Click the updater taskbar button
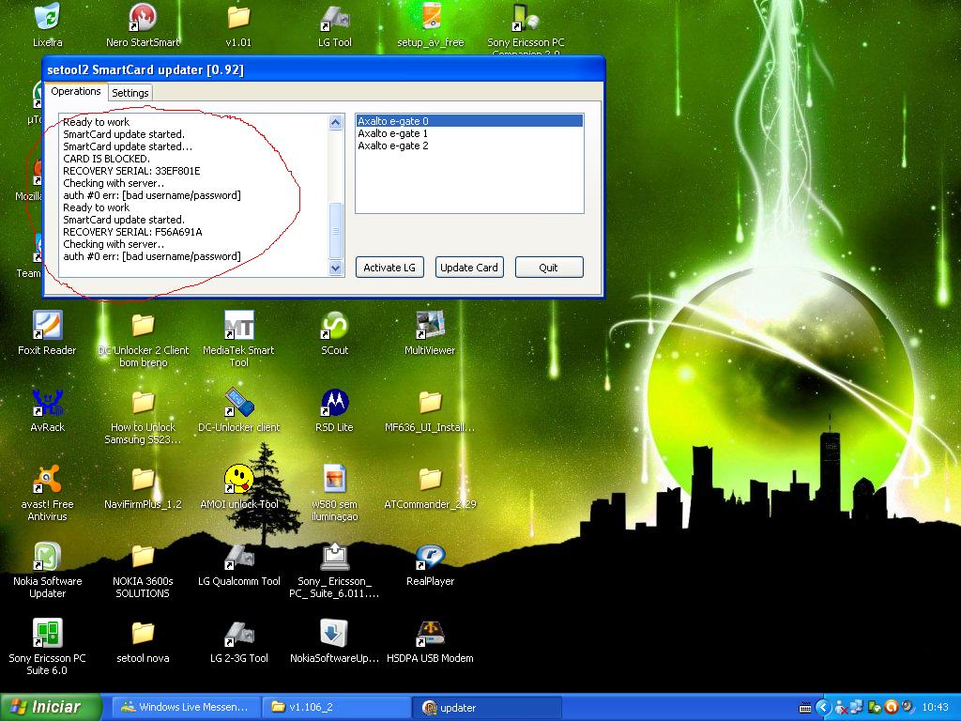Viewport: 961px width, 721px height. (x=486, y=707)
